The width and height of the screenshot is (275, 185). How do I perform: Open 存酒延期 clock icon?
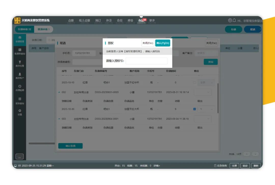tap(20, 88)
